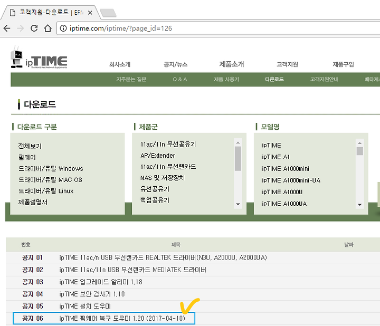Click the 제품군 list scrollbar thumb

tap(238, 159)
